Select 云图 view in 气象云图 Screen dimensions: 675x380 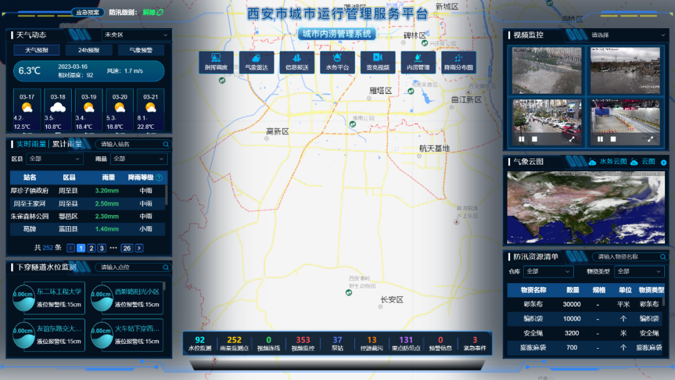(x=648, y=162)
